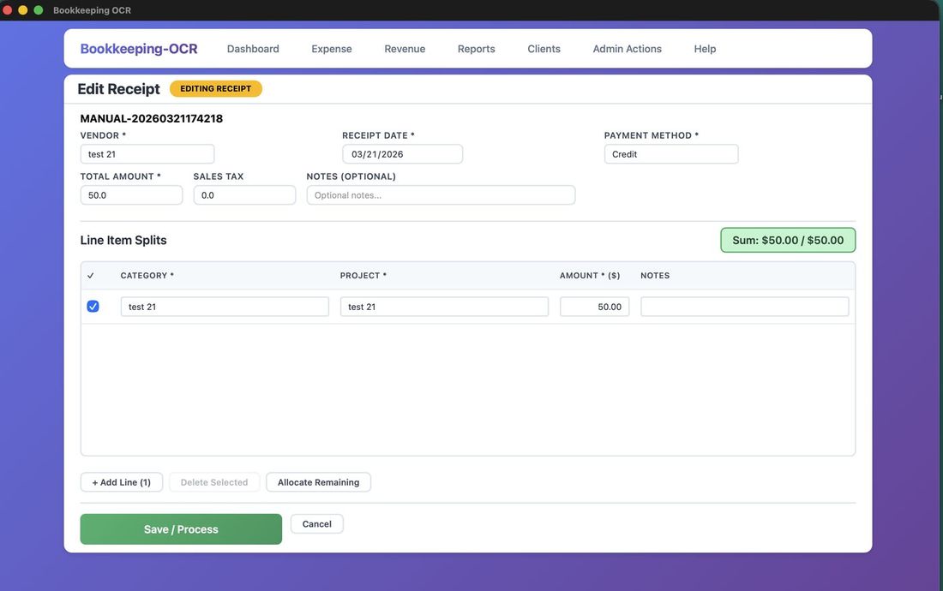Open the Receipt Date picker field
This screenshot has width=943, height=591.
(x=402, y=154)
